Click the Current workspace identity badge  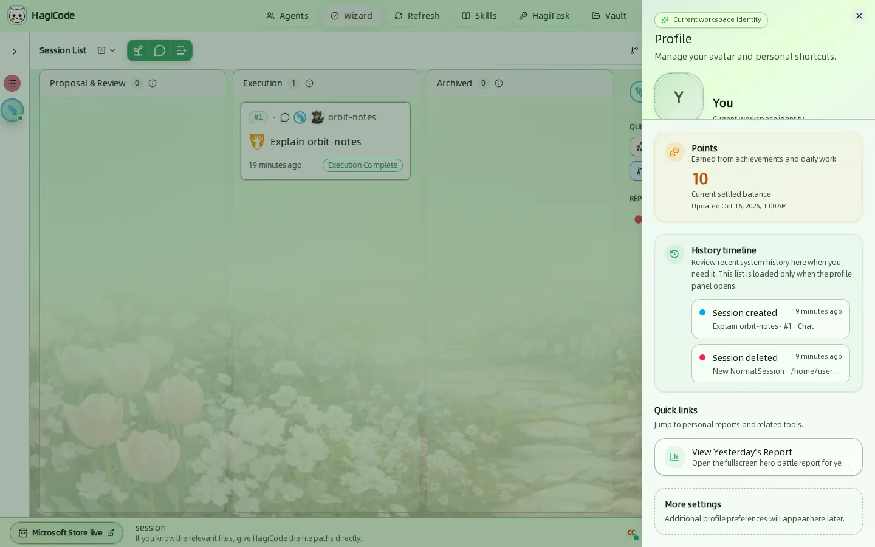(x=711, y=20)
